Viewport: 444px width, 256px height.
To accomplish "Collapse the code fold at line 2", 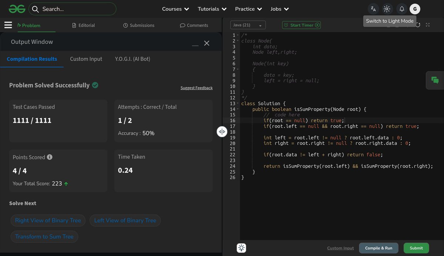I will [238, 41].
